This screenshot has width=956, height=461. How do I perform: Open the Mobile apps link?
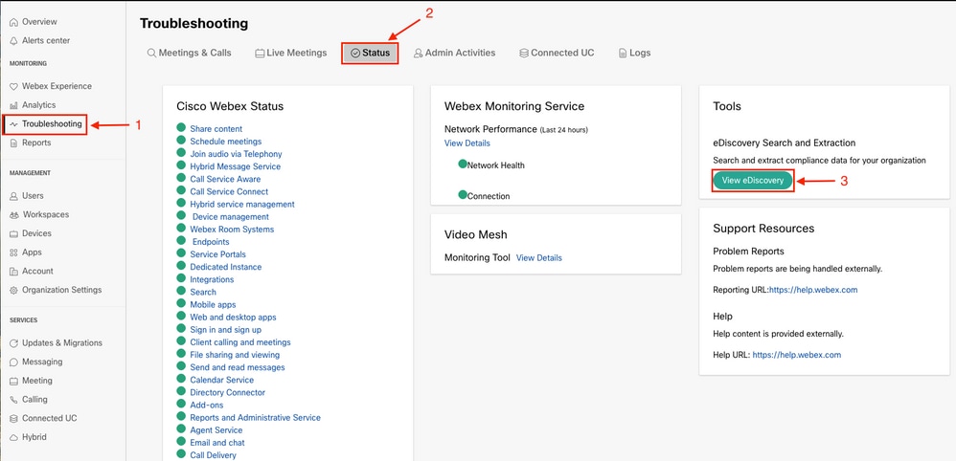click(x=213, y=305)
